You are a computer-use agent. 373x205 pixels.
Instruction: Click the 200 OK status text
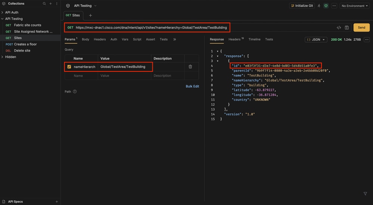pyautogui.click(x=336, y=40)
